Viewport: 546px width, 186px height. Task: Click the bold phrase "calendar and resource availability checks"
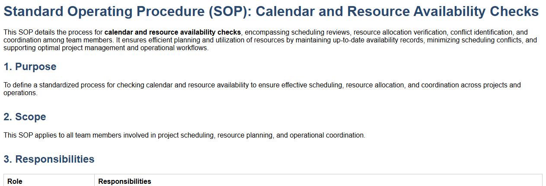point(172,32)
